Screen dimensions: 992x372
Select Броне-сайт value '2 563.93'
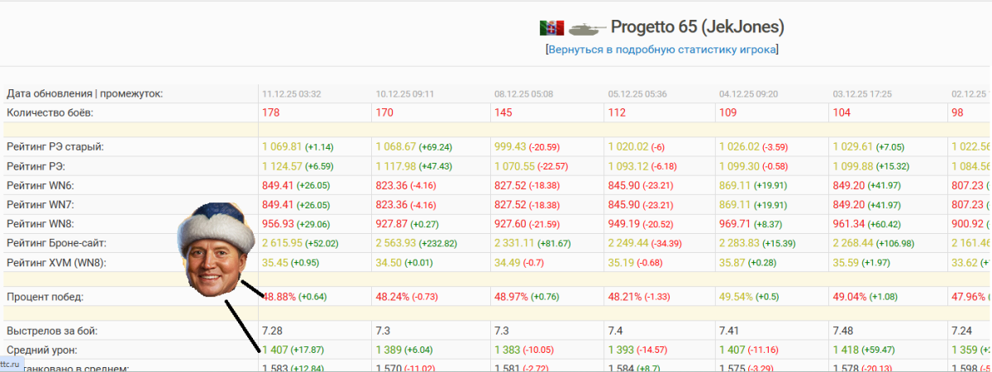(396, 243)
